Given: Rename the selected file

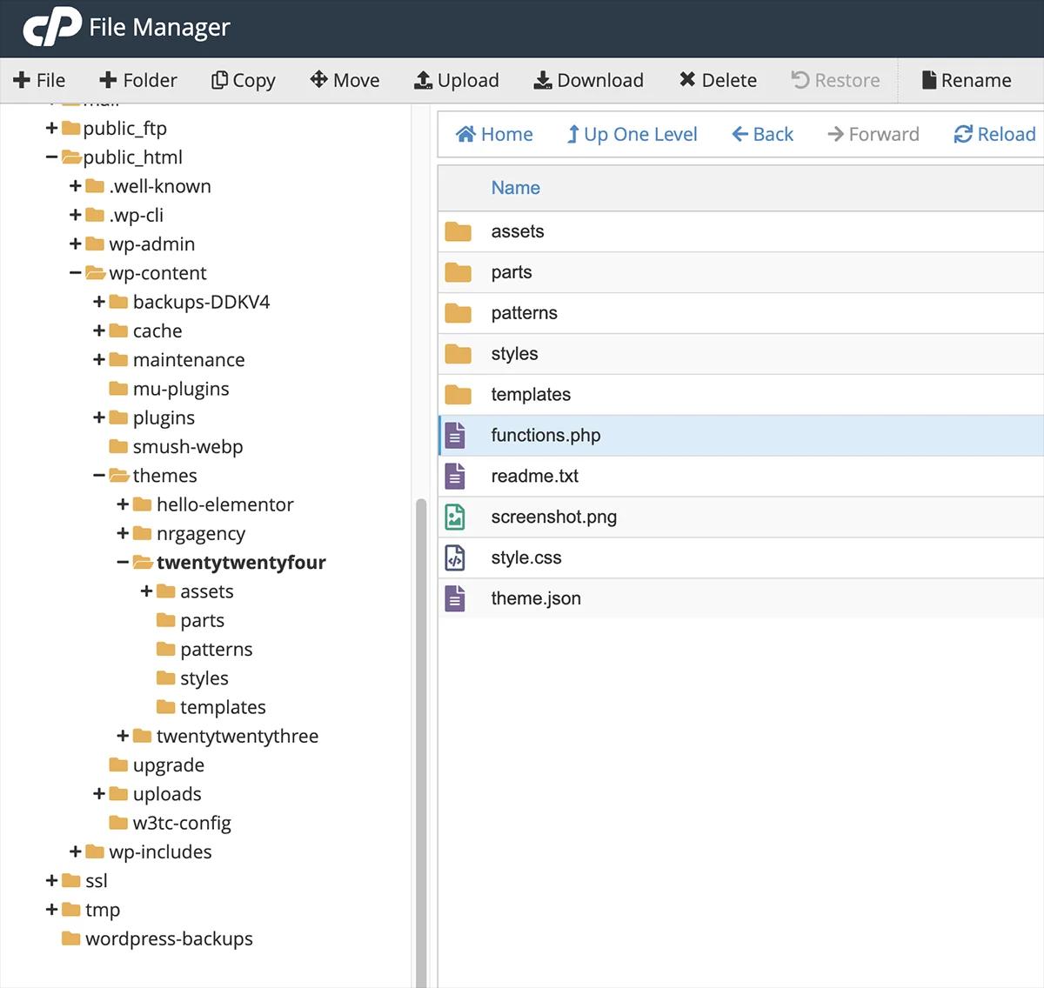Looking at the screenshot, I should pyautogui.click(x=966, y=80).
